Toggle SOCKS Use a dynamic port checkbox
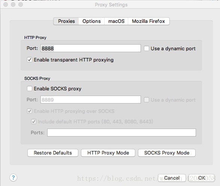Image resolution: width=220 pixels, height=186 pixels. (x=146, y=100)
